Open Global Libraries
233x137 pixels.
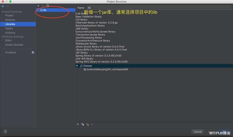click(14, 45)
